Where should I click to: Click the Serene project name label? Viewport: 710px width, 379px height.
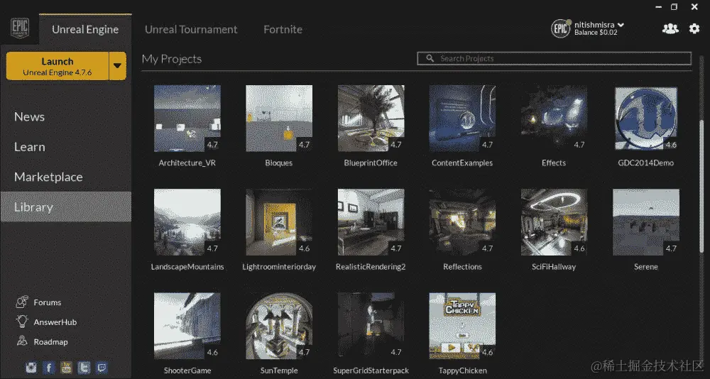646,267
